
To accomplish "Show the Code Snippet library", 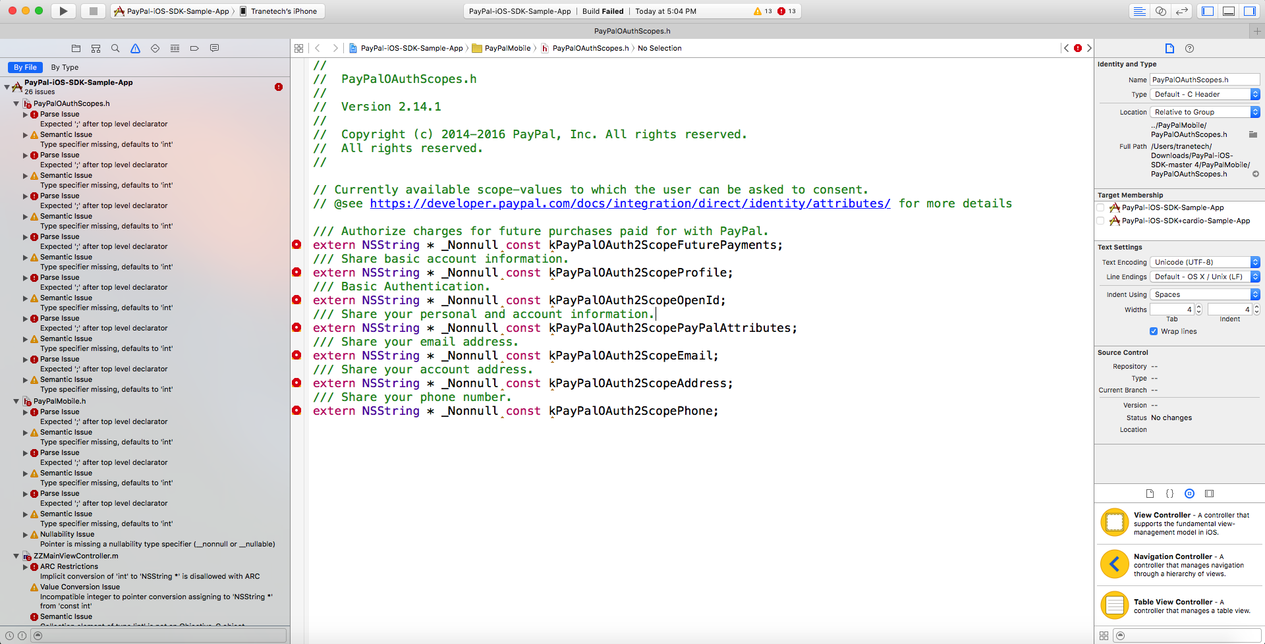I will point(1169,493).
